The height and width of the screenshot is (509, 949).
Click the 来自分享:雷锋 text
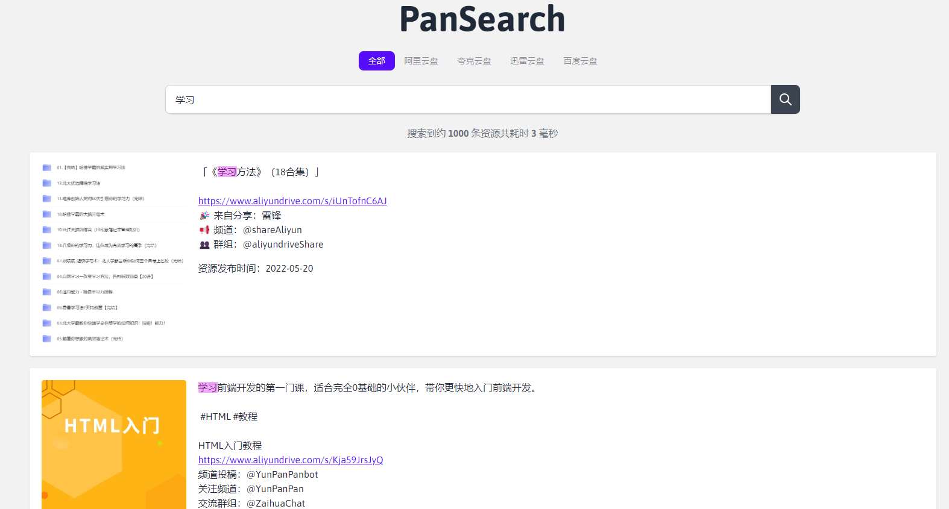247,216
